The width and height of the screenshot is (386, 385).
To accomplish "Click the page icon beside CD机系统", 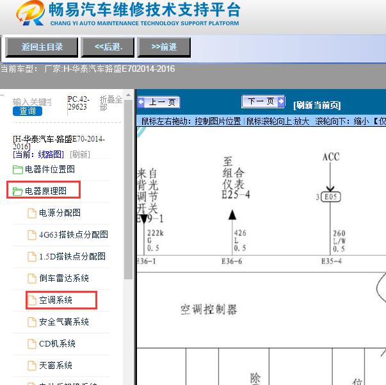I will (32, 344).
